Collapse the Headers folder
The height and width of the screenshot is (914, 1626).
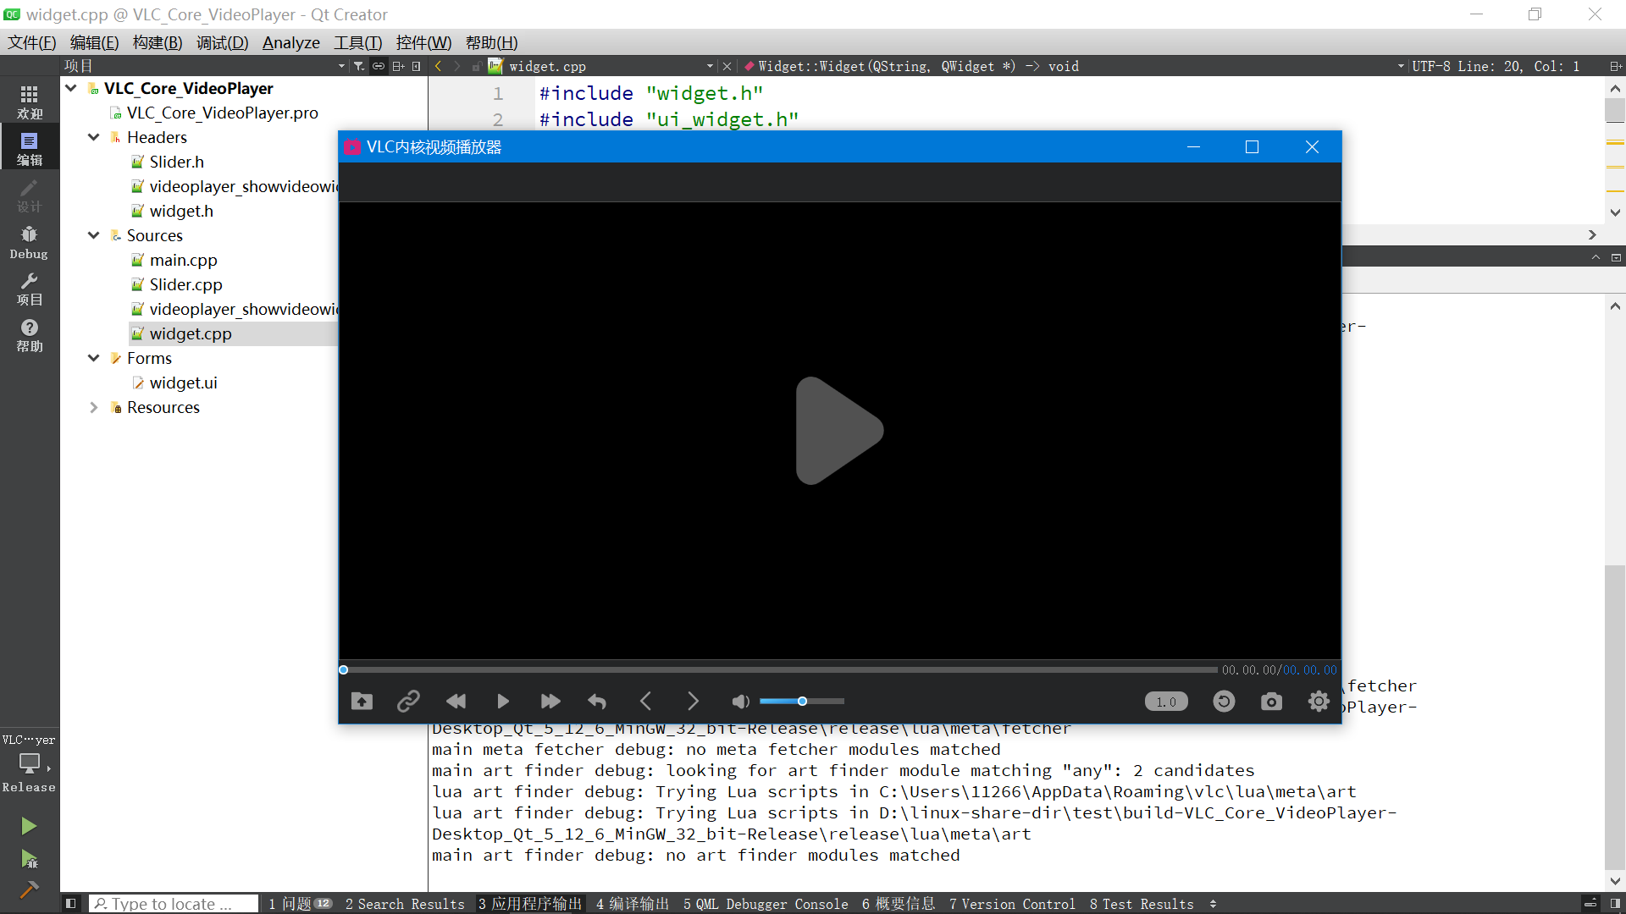pyautogui.click(x=94, y=137)
